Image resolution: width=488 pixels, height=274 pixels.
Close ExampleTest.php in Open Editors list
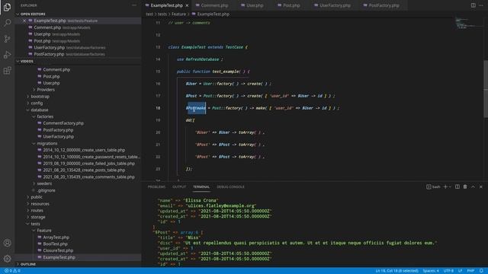point(24,21)
